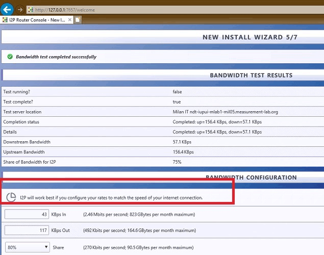
Task: Click the 'true' value for Test complete
Action: (x=177, y=102)
